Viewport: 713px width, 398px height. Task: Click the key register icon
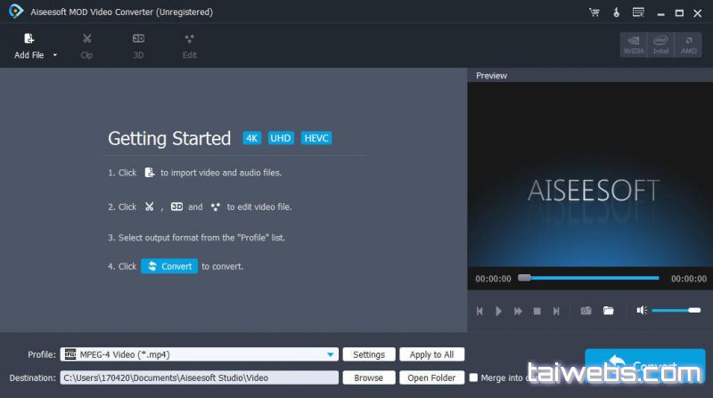coord(616,12)
